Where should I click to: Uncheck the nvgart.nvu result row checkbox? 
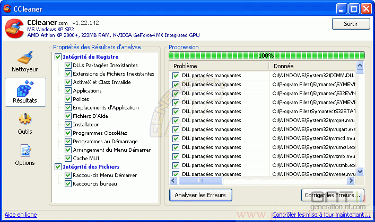click(x=176, y=121)
